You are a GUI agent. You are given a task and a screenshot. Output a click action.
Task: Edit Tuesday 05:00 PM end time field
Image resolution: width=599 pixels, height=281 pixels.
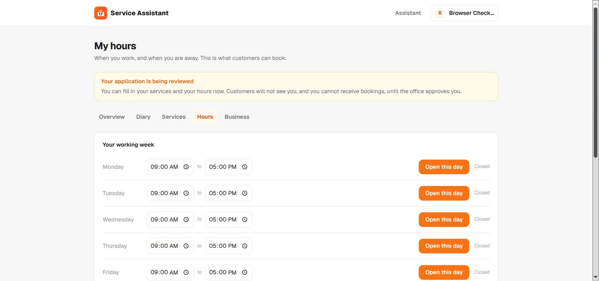229,193
